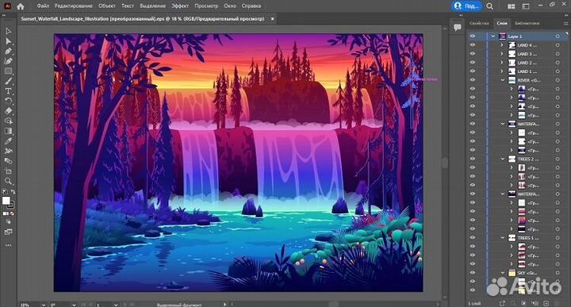Change the screen mode in the toolbar
Image resolution: width=571 pixels, height=307 pixels.
[9, 232]
